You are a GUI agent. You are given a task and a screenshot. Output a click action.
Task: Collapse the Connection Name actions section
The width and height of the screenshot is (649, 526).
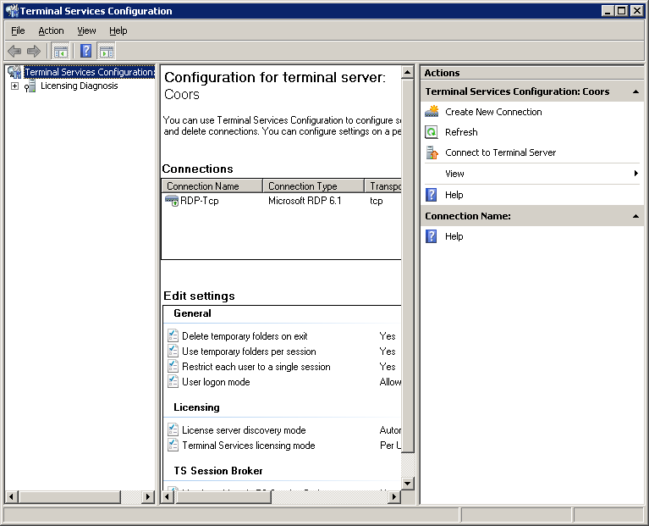635,216
